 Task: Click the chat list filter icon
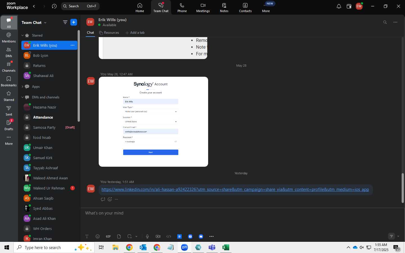point(65,22)
